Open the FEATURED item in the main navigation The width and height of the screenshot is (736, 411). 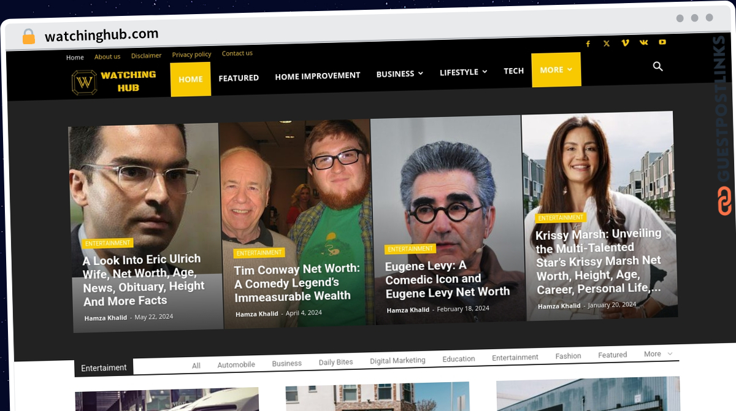click(x=239, y=78)
